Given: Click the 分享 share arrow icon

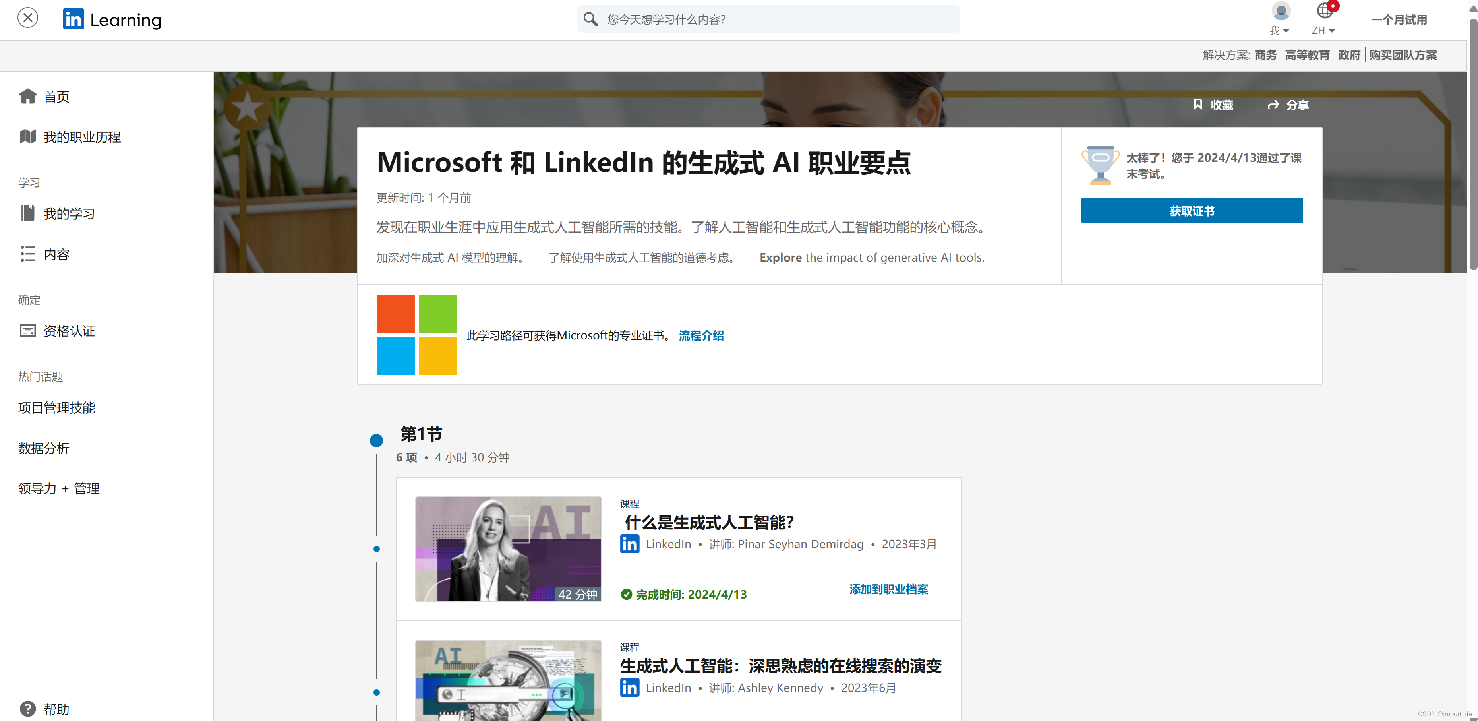Looking at the screenshot, I should 1273,105.
